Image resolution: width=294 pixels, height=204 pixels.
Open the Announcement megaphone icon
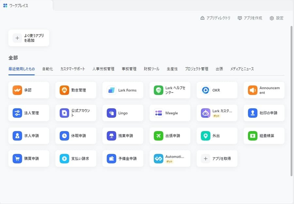click(x=253, y=90)
